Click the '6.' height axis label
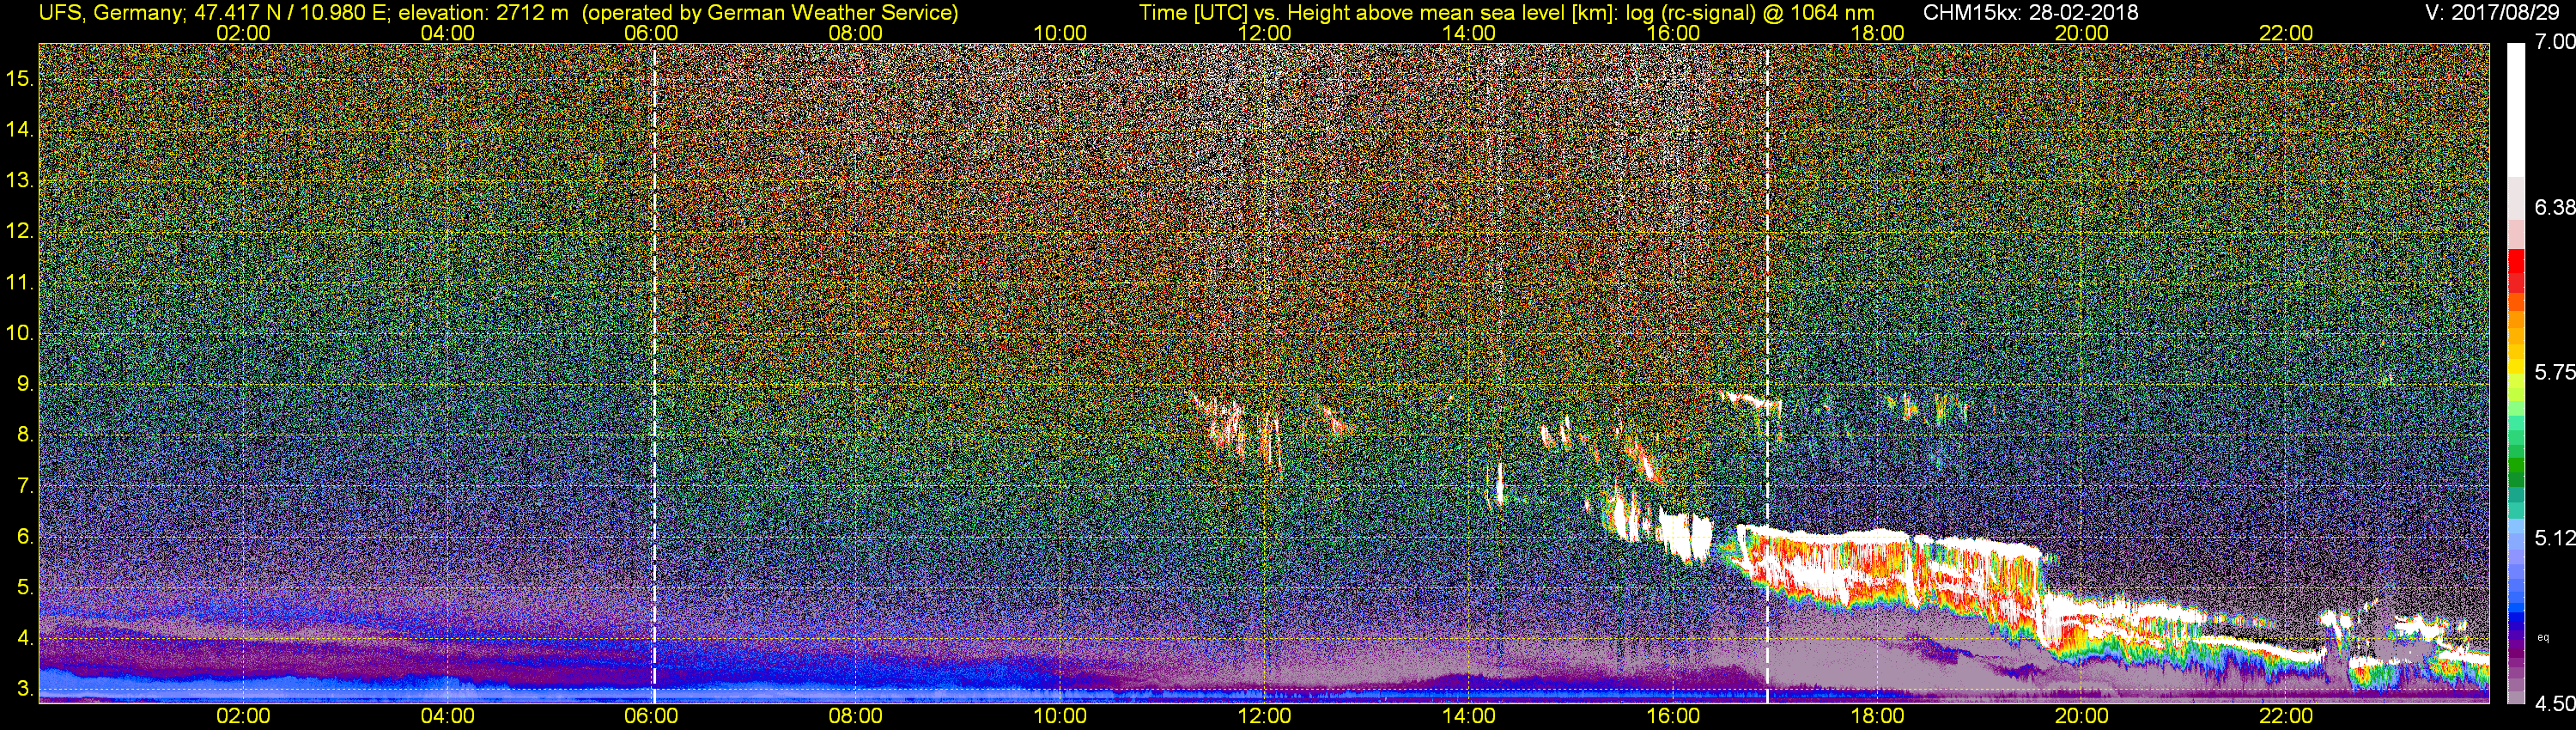 point(25,537)
